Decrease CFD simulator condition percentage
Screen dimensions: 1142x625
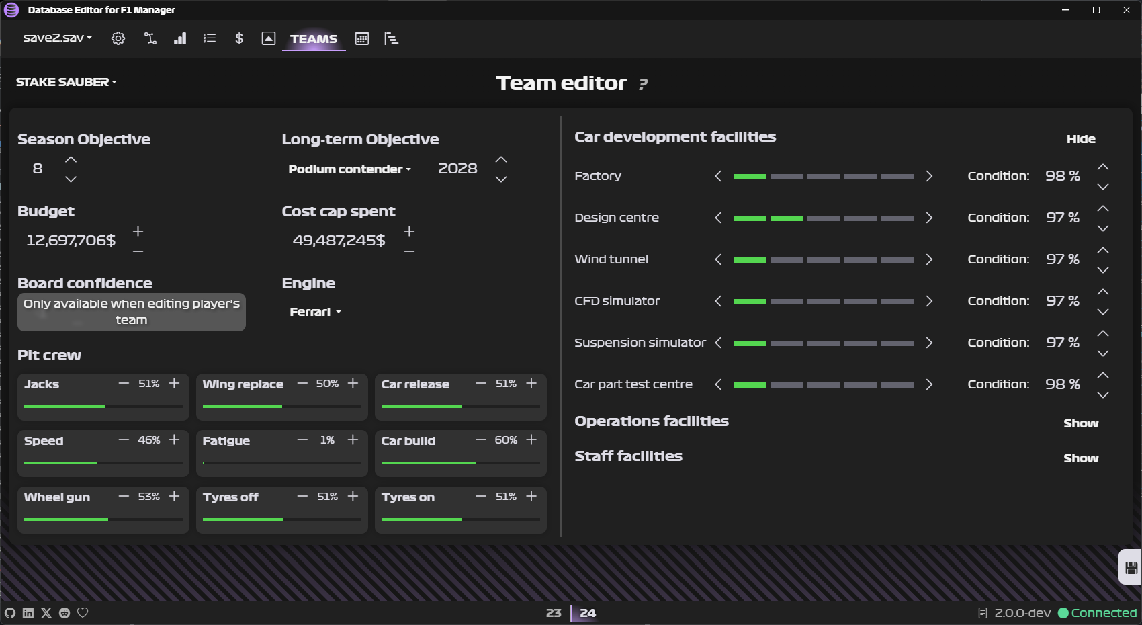pos(1103,312)
